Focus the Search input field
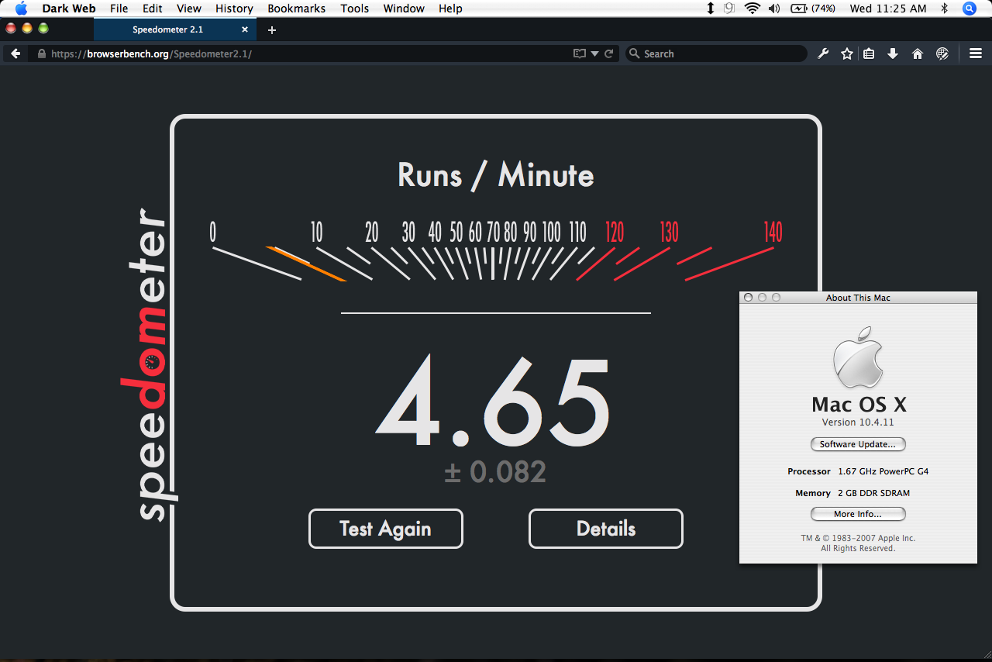 click(716, 53)
